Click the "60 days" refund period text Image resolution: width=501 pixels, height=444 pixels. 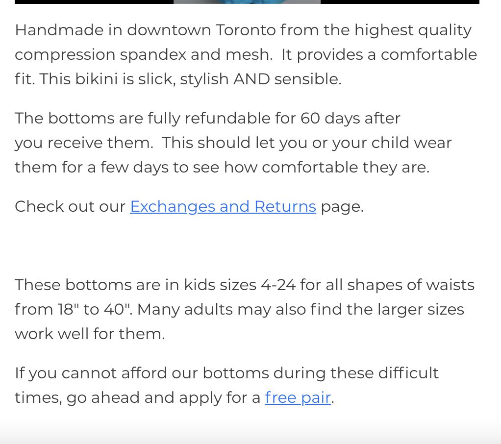point(323,119)
